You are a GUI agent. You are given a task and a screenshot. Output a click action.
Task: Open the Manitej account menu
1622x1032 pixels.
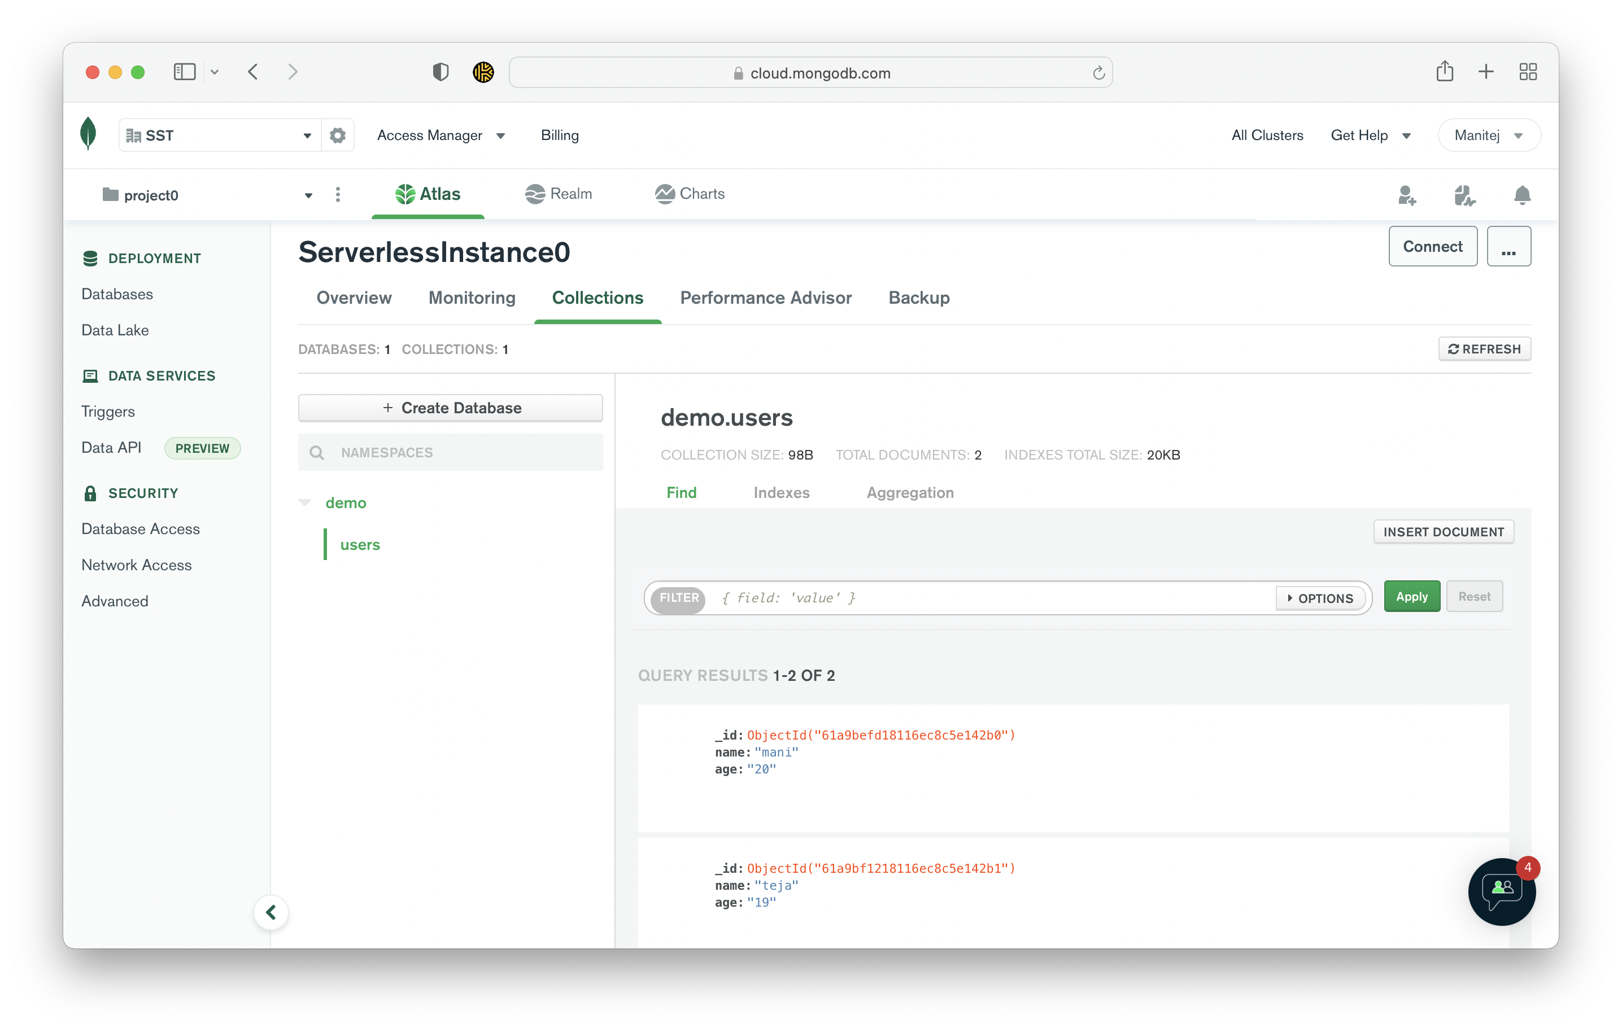tap(1489, 134)
